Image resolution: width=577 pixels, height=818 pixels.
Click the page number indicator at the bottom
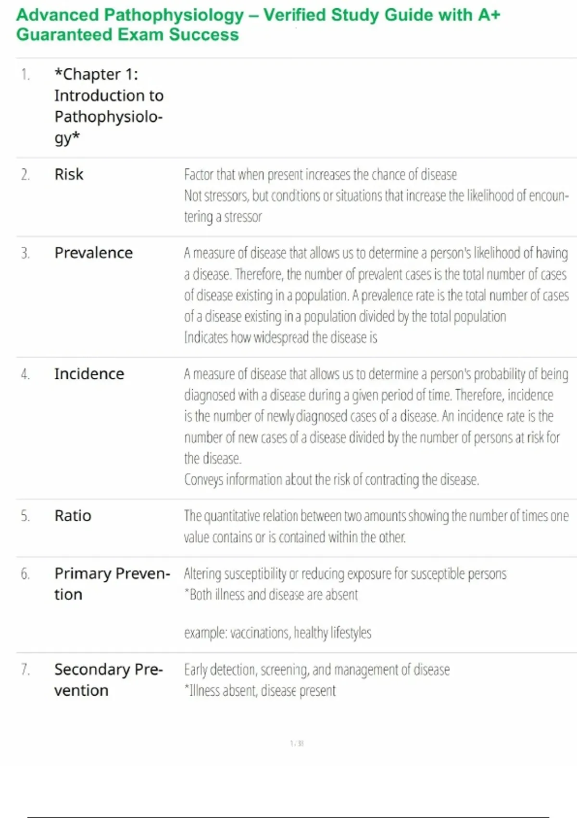click(x=297, y=743)
